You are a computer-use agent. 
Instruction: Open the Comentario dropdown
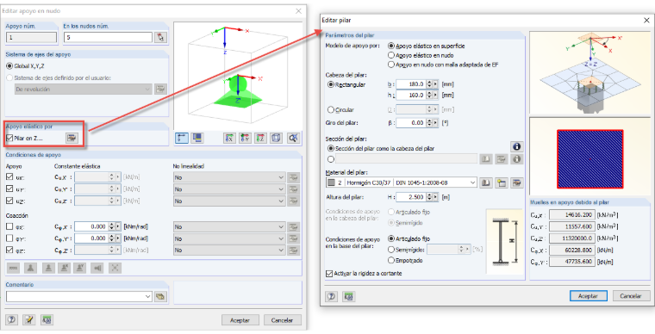point(147,296)
